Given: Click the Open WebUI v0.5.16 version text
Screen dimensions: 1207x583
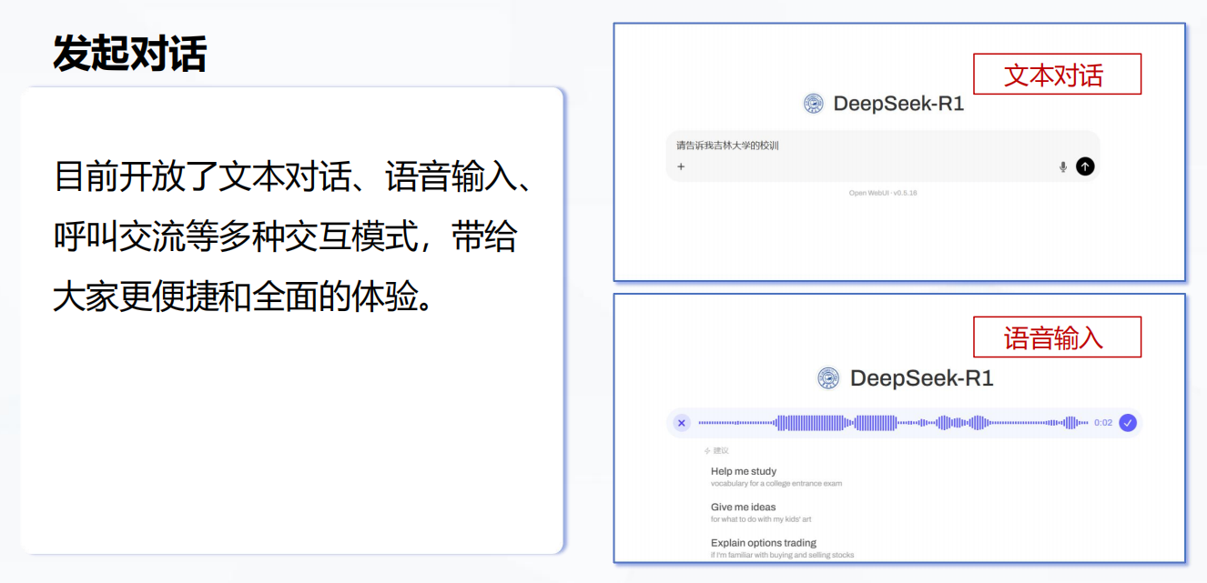Looking at the screenshot, I should click(x=883, y=193).
